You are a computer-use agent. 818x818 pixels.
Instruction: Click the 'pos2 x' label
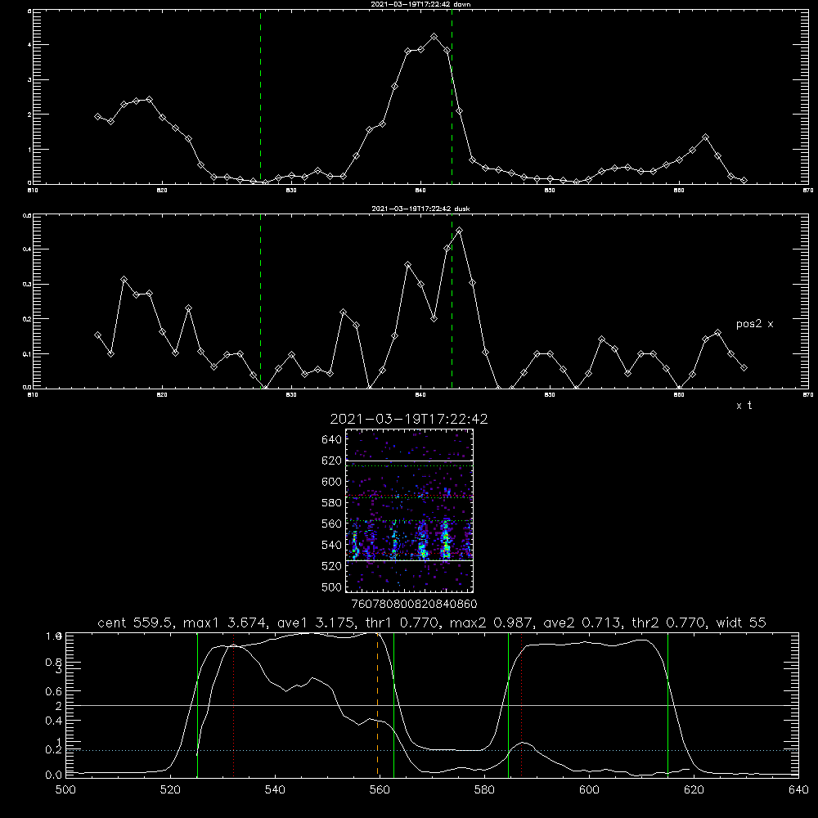coord(754,324)
